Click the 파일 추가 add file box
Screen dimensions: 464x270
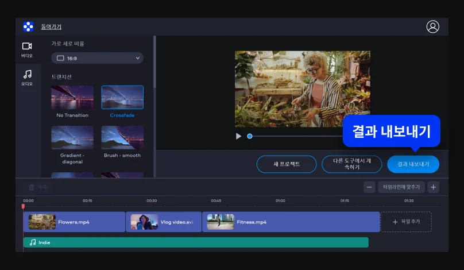coord(406,222)
